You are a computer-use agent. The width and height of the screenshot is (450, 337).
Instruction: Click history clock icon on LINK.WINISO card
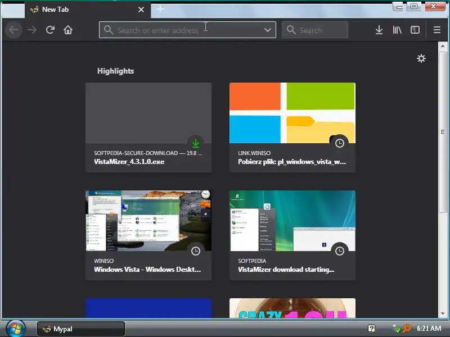pos(340,143)
